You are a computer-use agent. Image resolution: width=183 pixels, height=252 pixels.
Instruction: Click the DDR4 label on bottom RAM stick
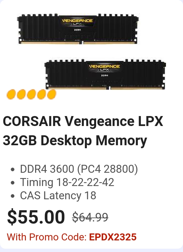pyautogui.click(x=104, y=75)
